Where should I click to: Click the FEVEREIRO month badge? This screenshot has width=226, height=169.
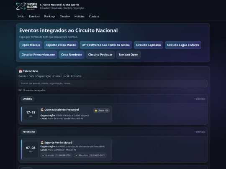click(x=29, y=132)
